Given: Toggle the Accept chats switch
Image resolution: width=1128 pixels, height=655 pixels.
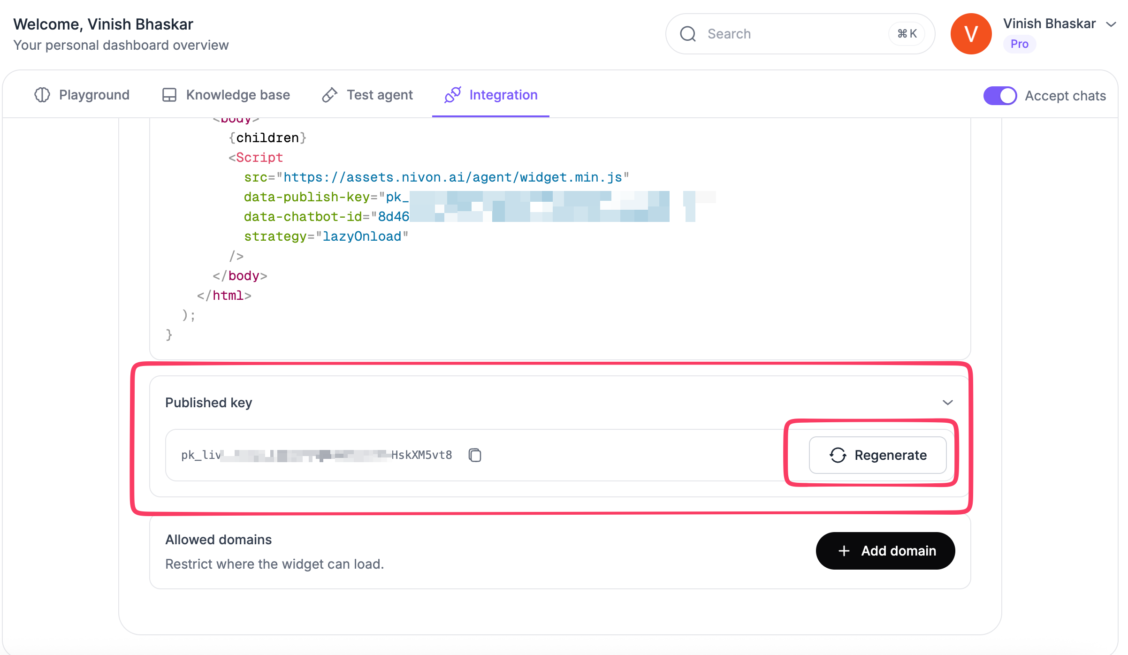Looking at the screenshot, I should click(x=1000, y=96).
